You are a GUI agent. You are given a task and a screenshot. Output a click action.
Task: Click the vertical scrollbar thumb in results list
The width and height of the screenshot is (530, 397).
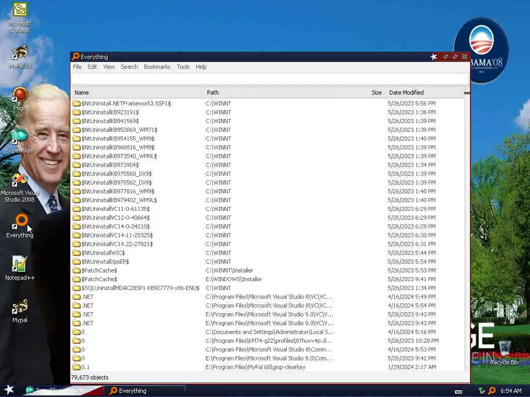tap(467, 93)
